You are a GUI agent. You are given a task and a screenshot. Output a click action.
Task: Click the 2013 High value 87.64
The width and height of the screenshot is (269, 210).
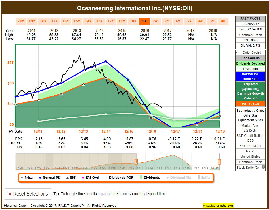click(76, 35)
